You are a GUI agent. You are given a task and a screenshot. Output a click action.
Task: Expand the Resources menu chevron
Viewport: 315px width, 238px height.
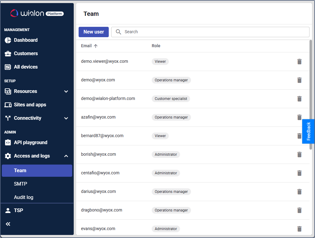click(66, 91)
